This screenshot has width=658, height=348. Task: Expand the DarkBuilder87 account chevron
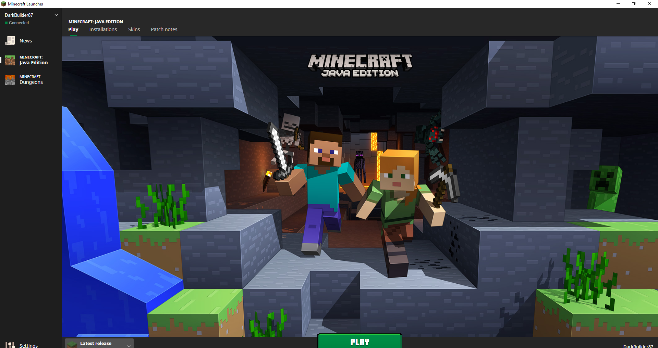click(x=57, y=15)
